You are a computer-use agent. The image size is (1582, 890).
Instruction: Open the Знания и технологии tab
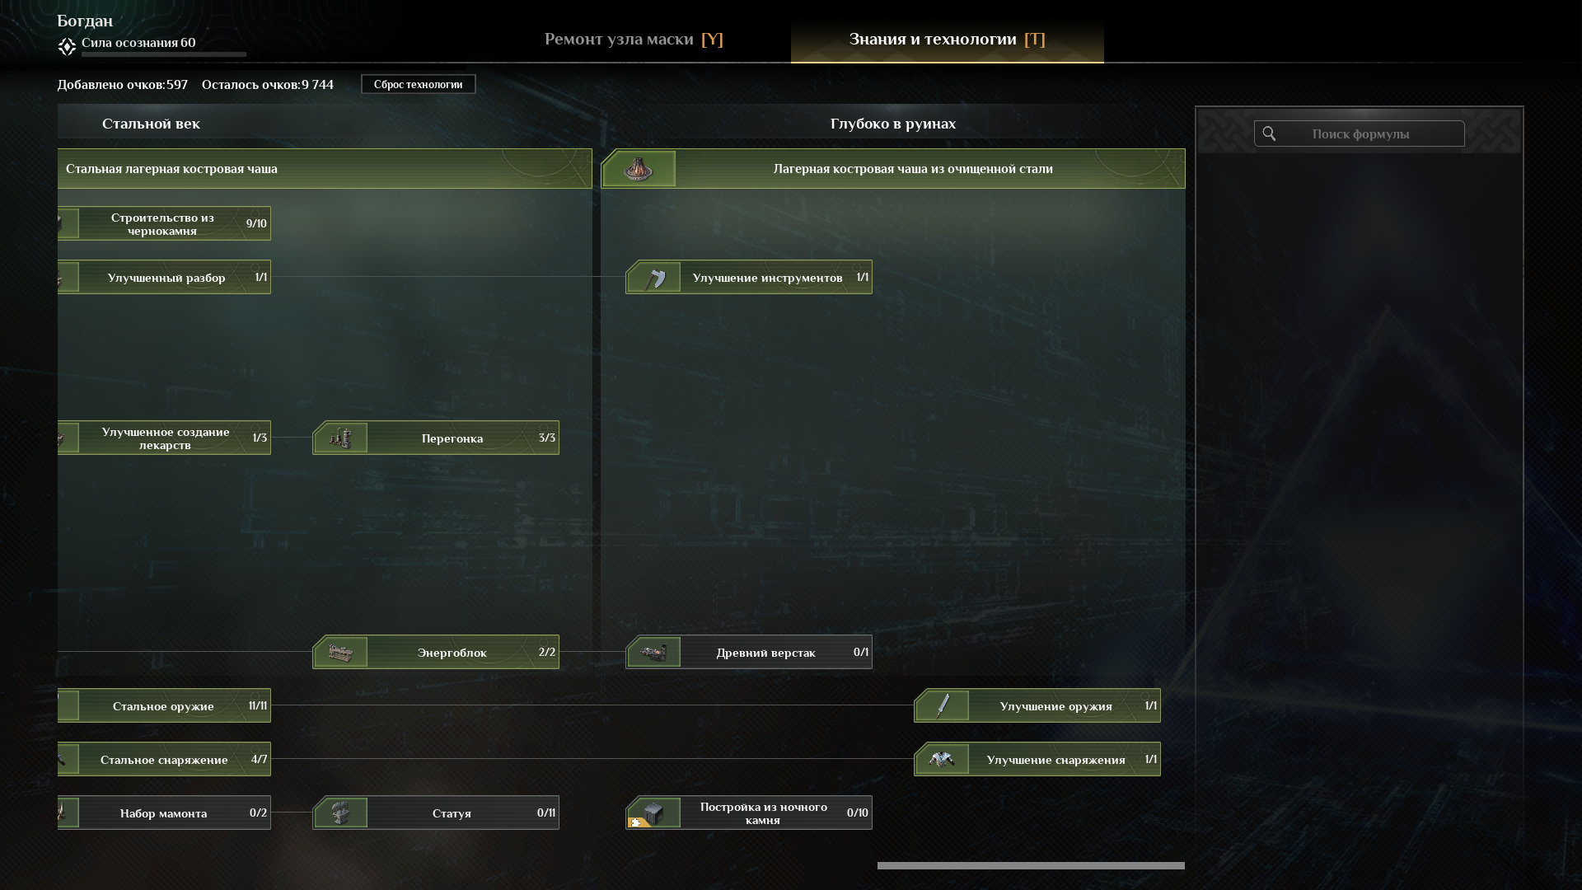click(x=948, y=40)
